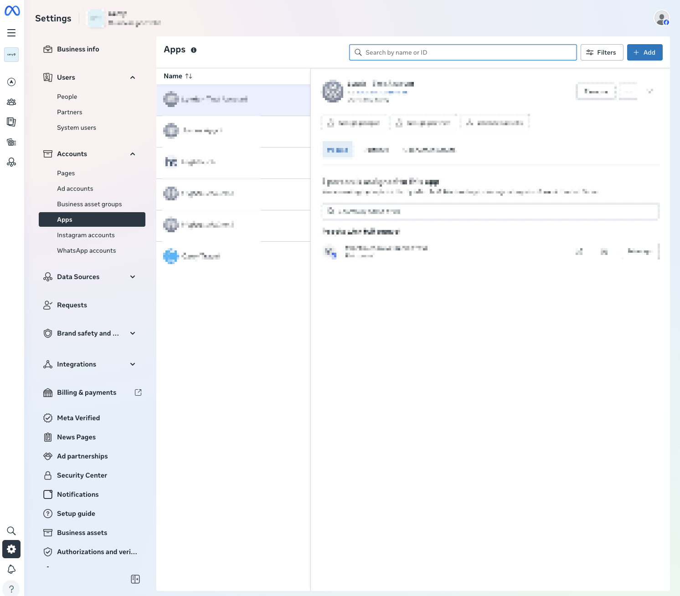Click the Meta logo at top left
Screen dimensions: 680x596
(x=12, y=11)
